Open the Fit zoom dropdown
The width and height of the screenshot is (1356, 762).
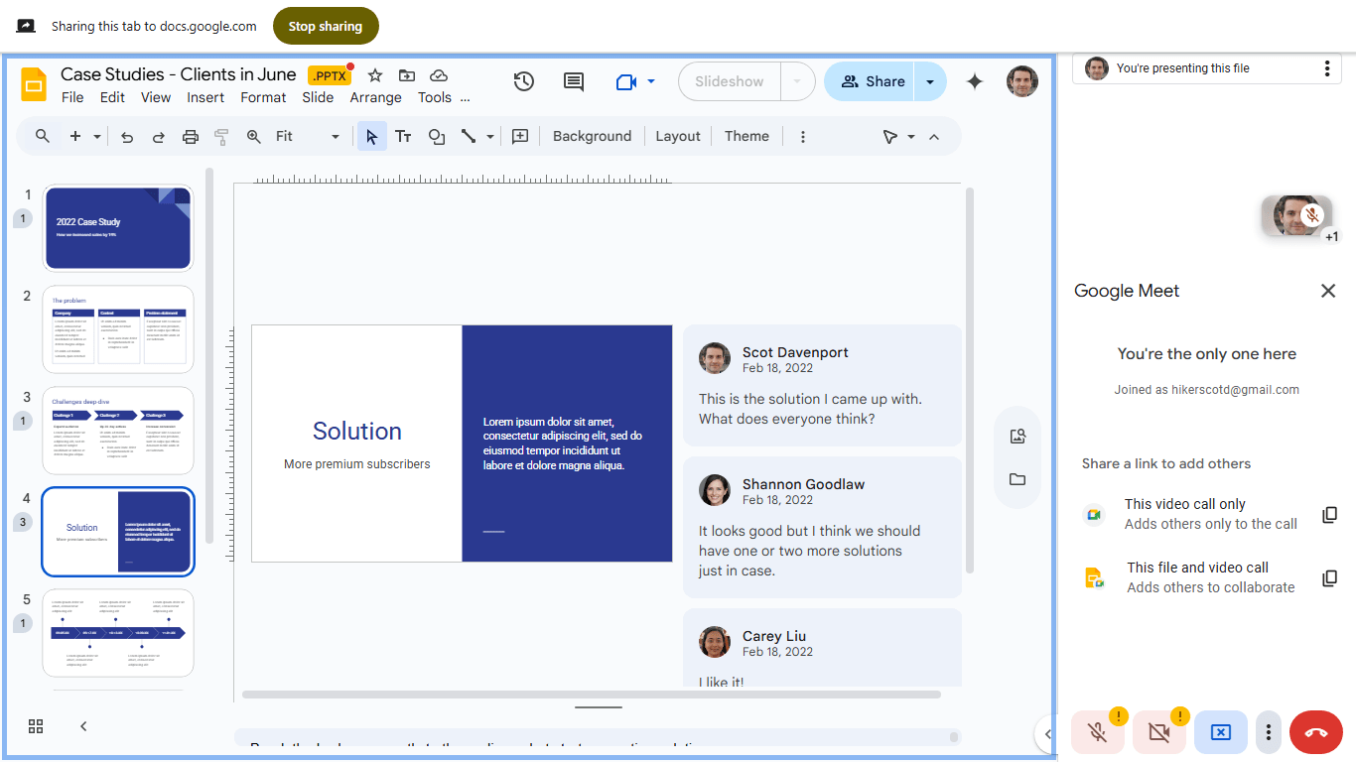pyautogui.click(x=335, y=136)
